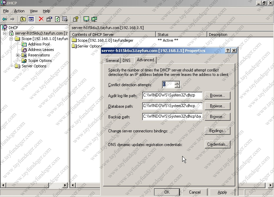Switch to the DNS tab

pyautogui.click(x=126, y=61)
